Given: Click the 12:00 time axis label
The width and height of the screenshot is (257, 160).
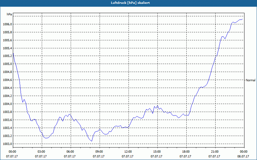Looking at the screenshot, I should (128, 152).
